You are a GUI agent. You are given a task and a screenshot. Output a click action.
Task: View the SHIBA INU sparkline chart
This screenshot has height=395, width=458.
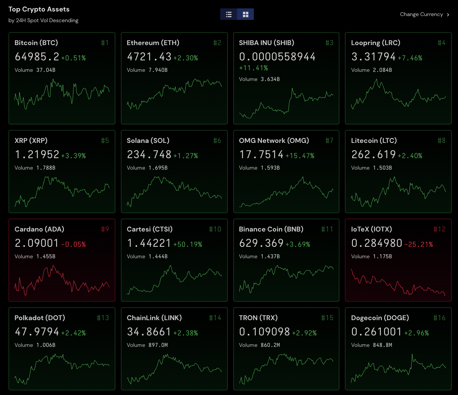point(286,103)
